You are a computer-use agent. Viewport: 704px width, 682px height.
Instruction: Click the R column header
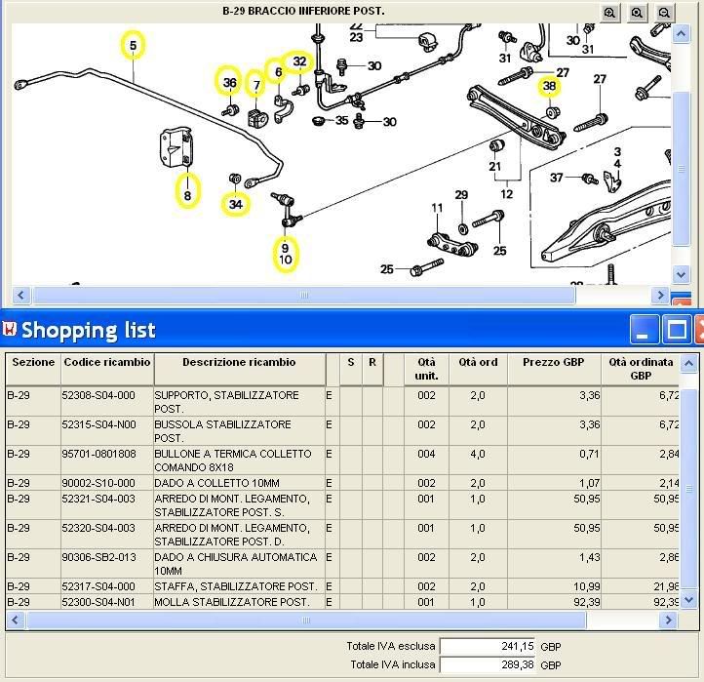click(372, 369)
